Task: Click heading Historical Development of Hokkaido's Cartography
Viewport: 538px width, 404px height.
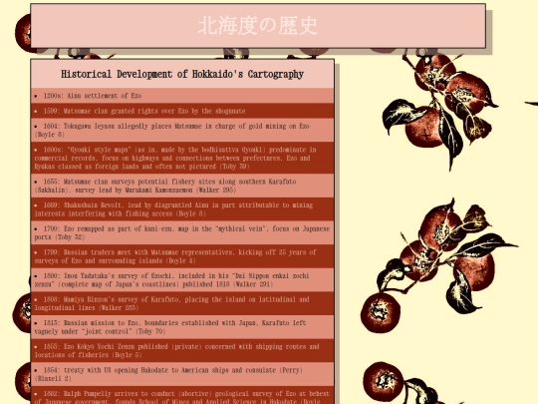Action: [182, 74]
